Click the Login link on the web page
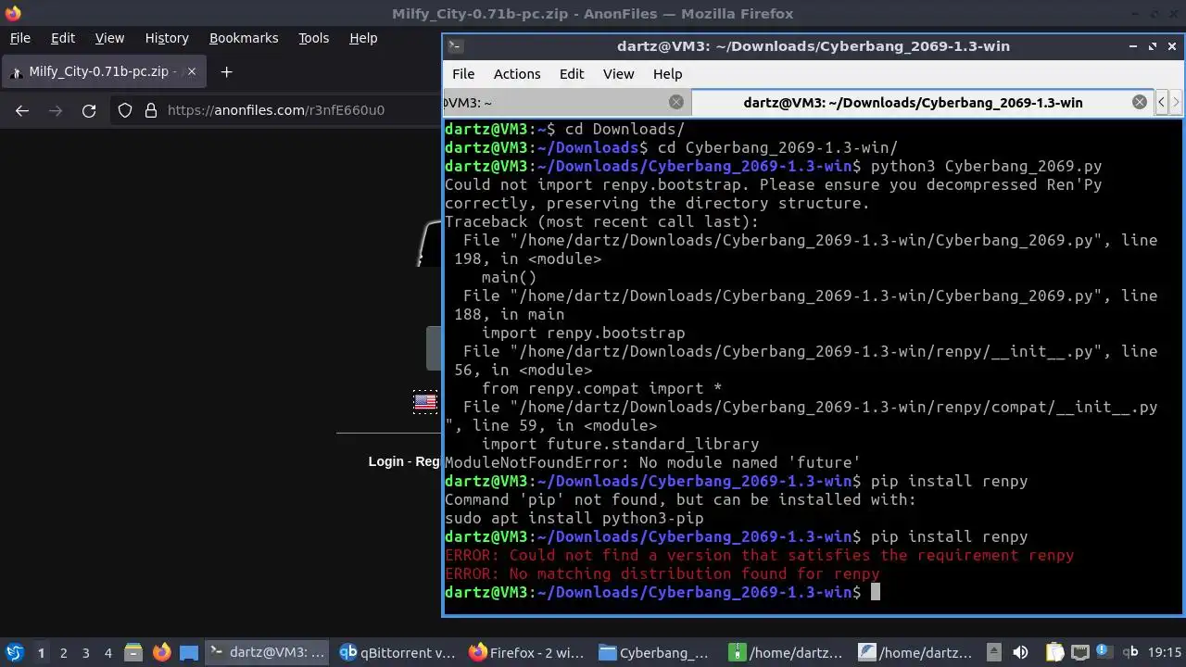Screen dimensions: 1186x667 [386, 461]
